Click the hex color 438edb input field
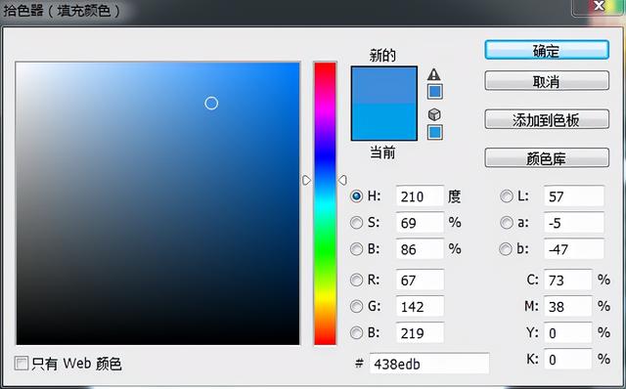 click(x=429, y=364)
